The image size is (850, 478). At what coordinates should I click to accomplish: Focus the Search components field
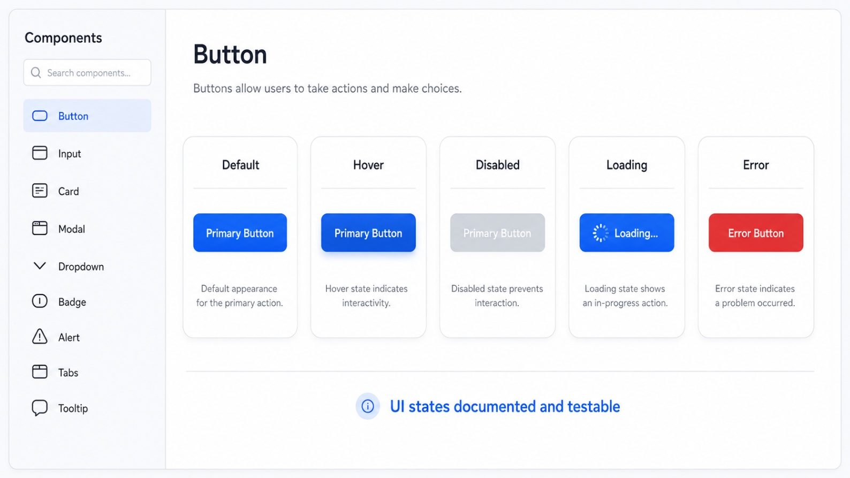point(87,72)
